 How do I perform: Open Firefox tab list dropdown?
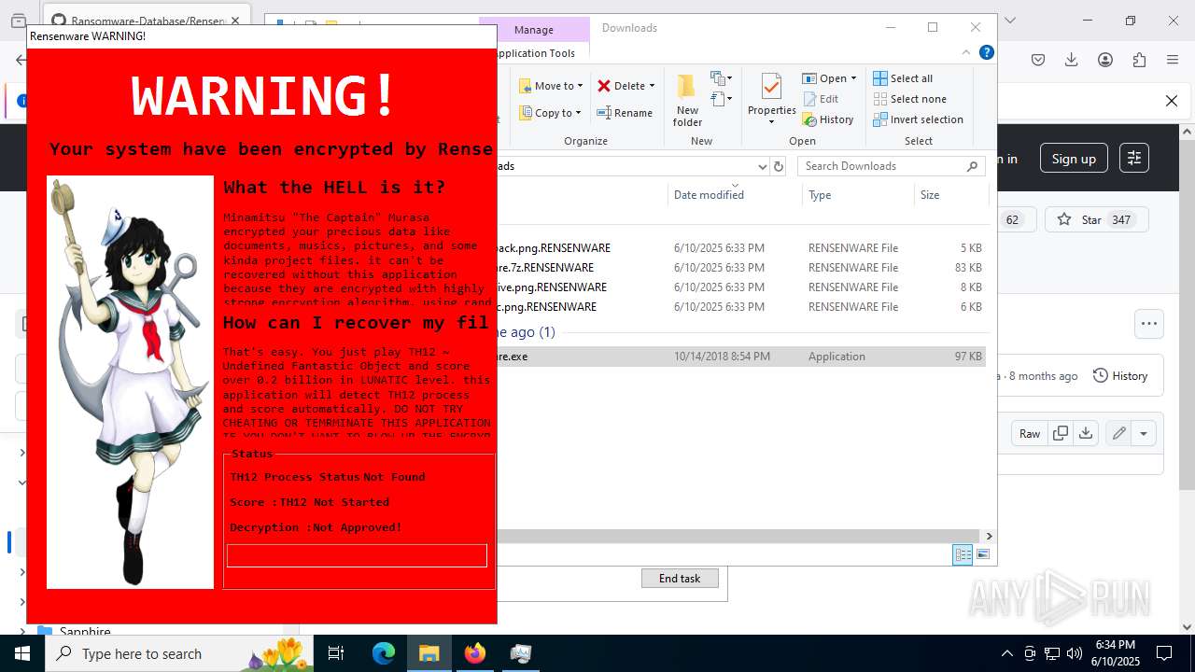(x=1009, y=21)
